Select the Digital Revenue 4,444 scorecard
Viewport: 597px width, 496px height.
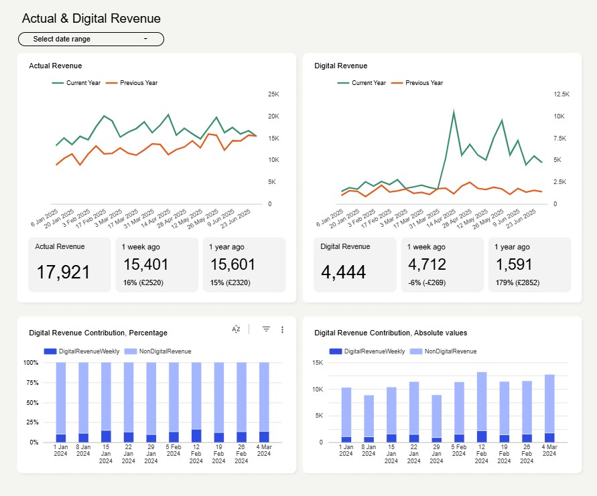354,264
